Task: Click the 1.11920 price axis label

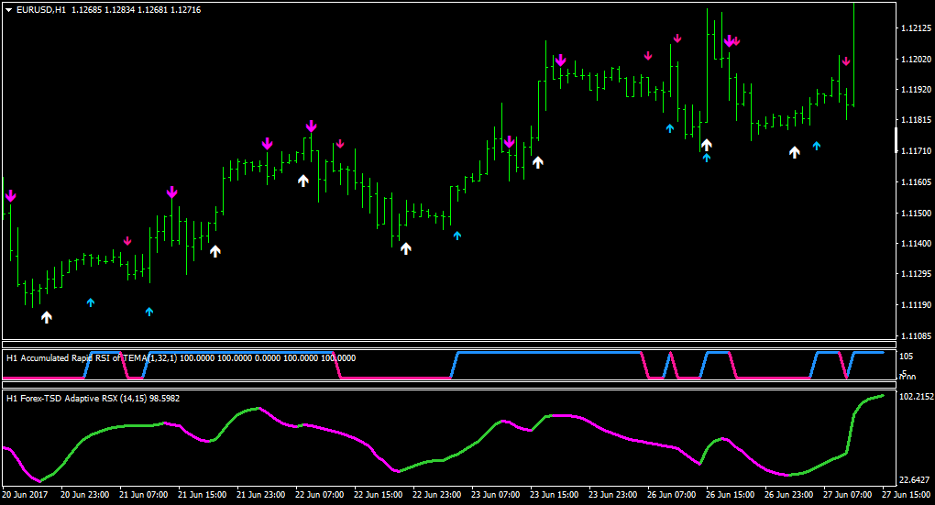Action: point(916,90)
